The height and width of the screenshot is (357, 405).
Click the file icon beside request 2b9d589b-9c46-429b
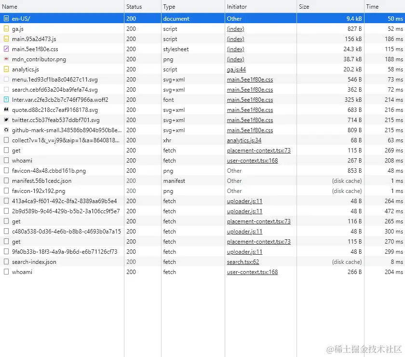[x=6, y=211]
